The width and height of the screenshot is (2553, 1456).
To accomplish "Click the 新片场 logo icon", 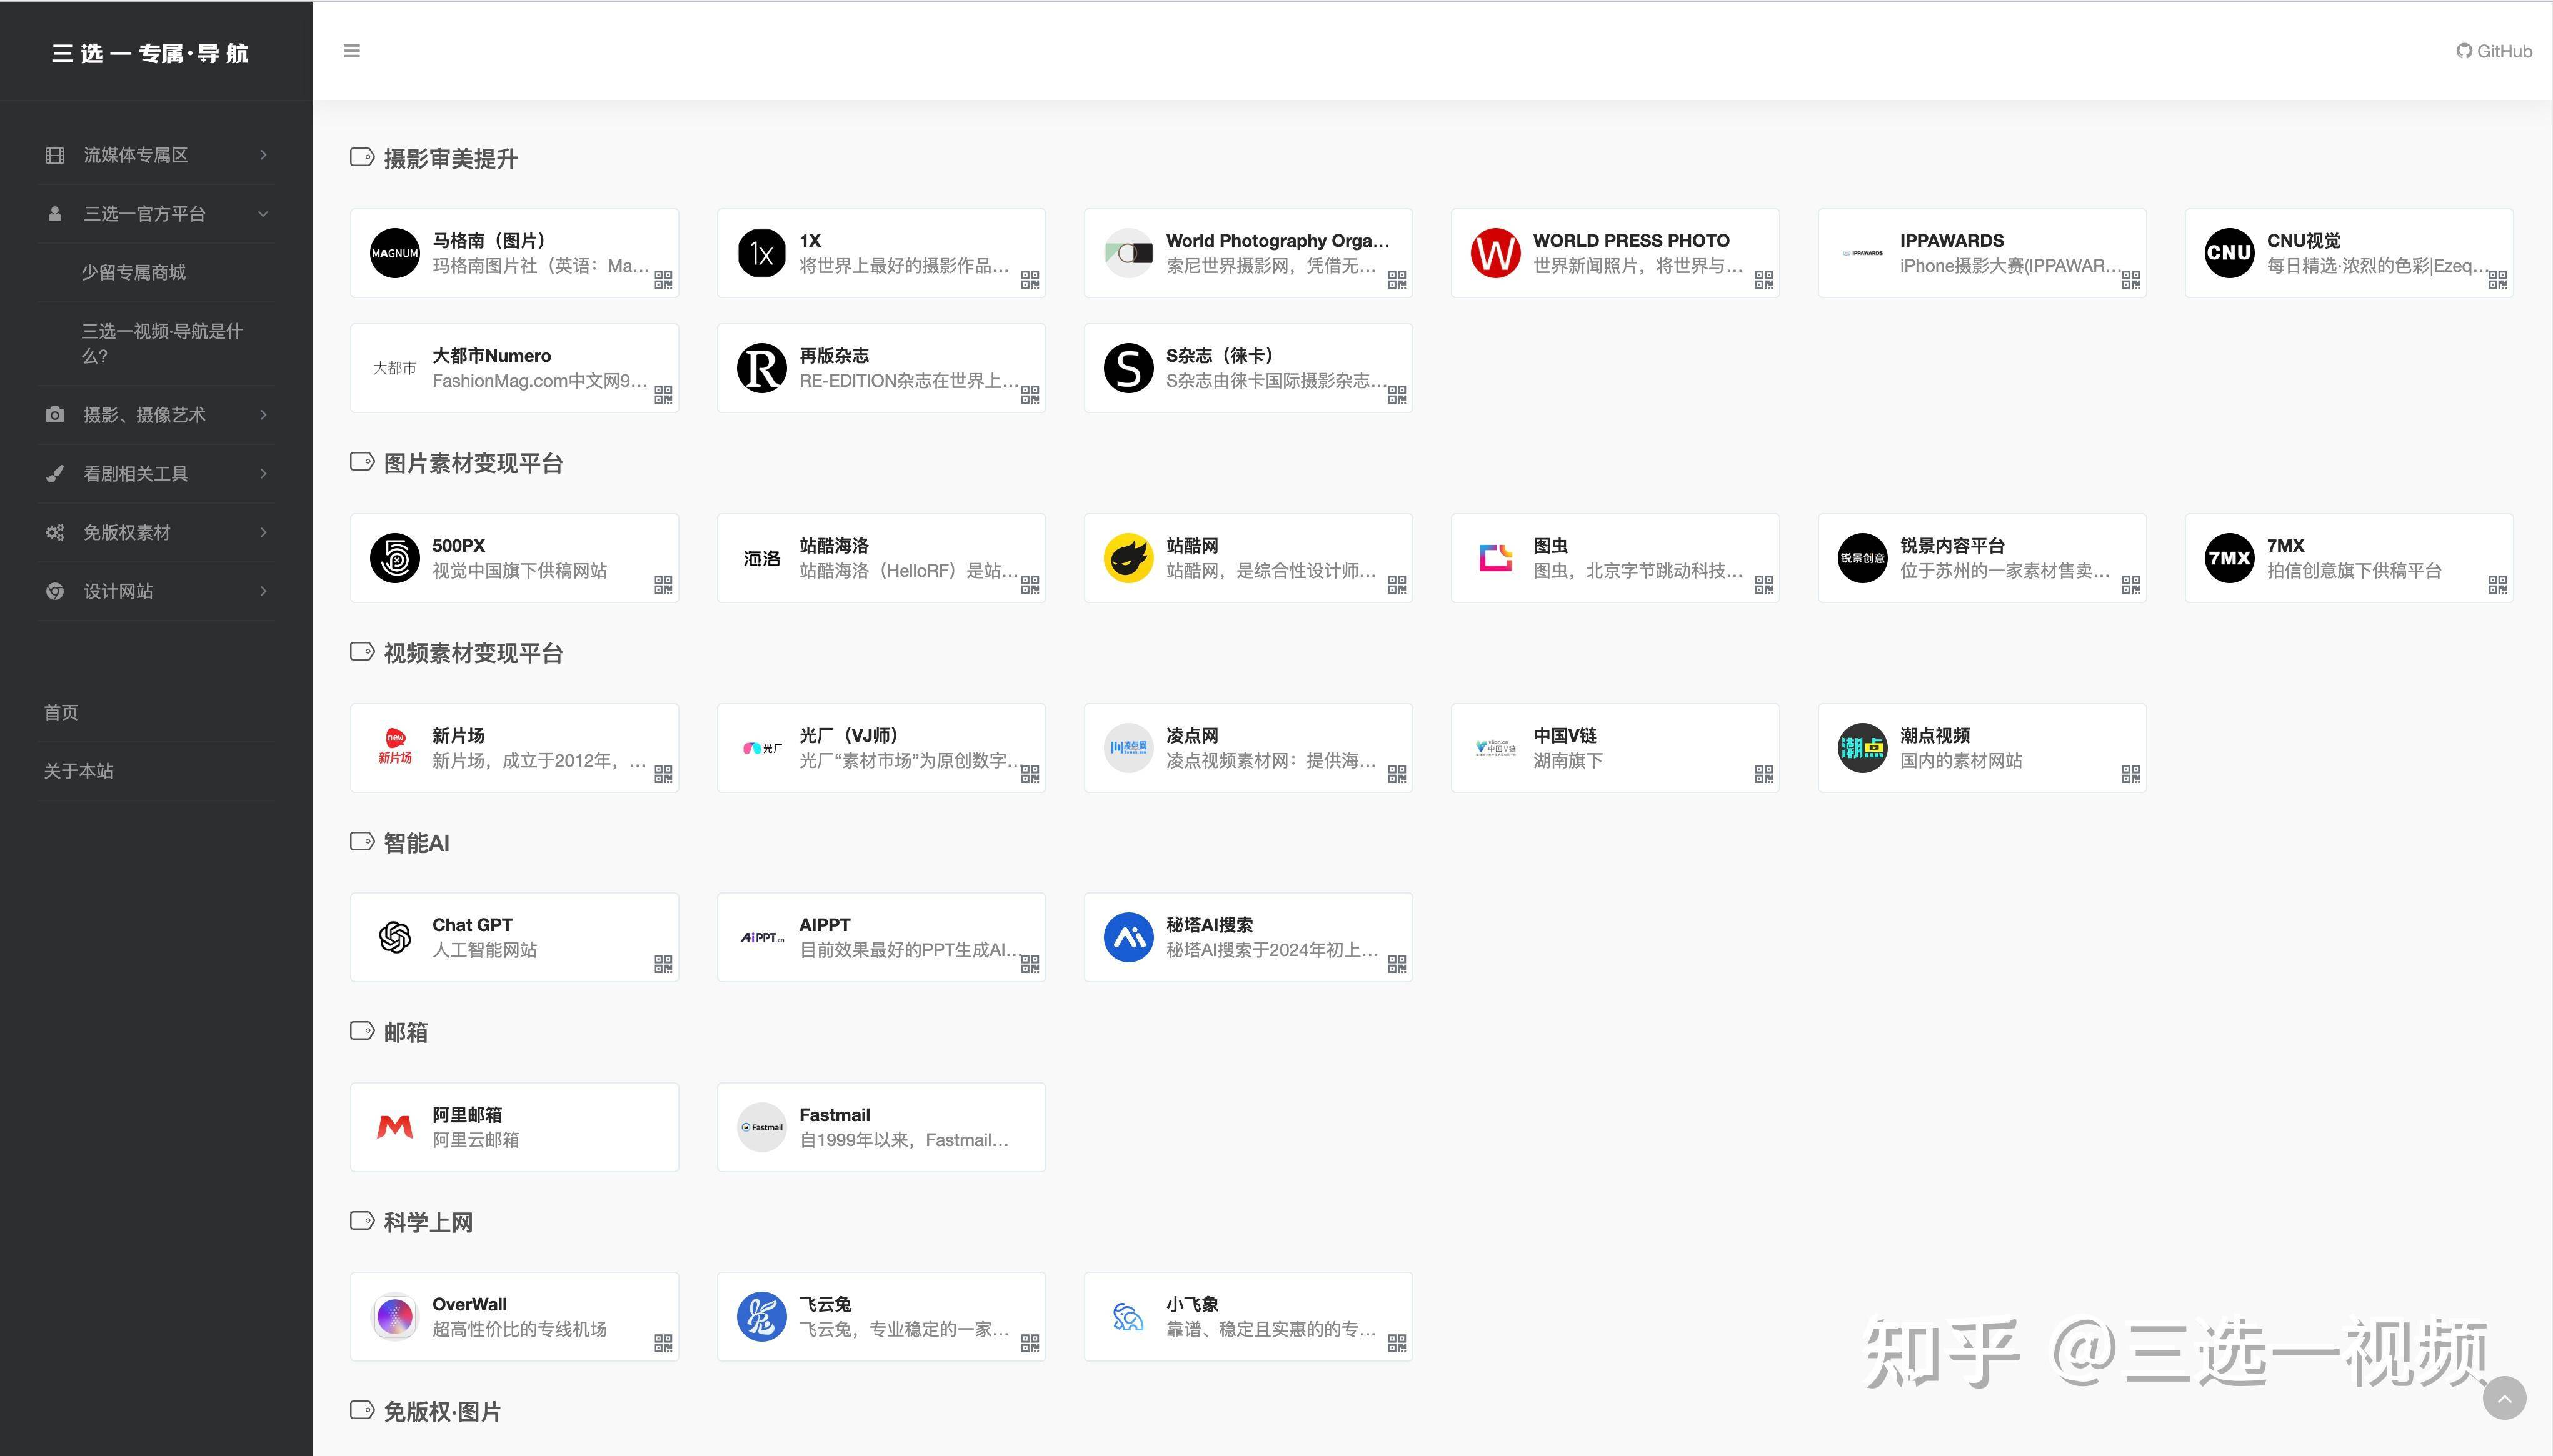I will coord(395,748).
